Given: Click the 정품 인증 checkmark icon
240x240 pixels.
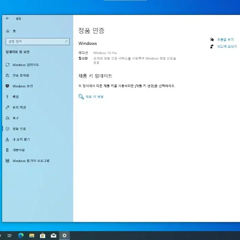Looking at the screenshot, I should tap(7, 129).
